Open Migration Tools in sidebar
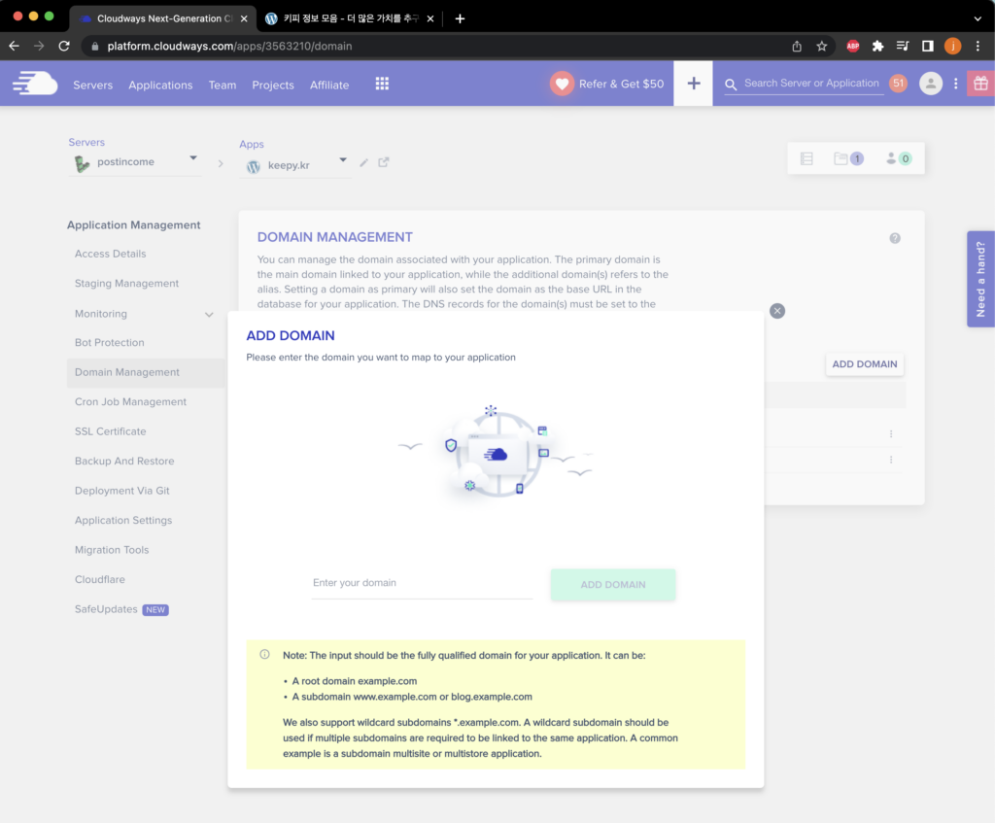Viewport: 995px width, 823px height. point(112,550)
